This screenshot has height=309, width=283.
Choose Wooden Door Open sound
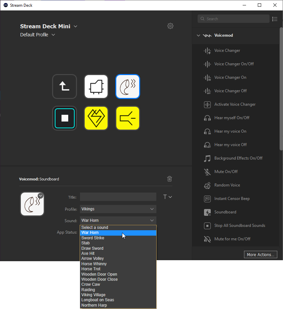coord(118,274)
